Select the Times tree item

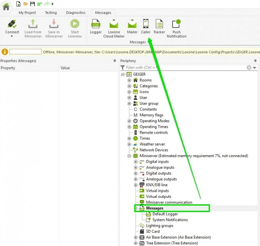coord(145,138)
